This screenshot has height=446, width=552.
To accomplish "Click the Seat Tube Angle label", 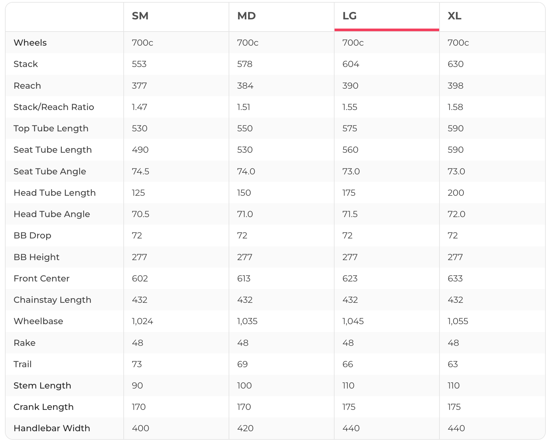I will [50, 171].
